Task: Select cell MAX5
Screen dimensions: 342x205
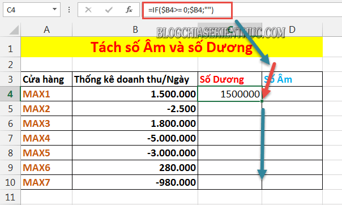Action: point(46,153)
